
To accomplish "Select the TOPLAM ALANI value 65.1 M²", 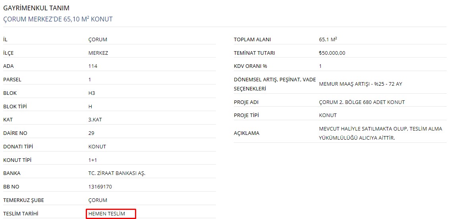I will point(328,40).
